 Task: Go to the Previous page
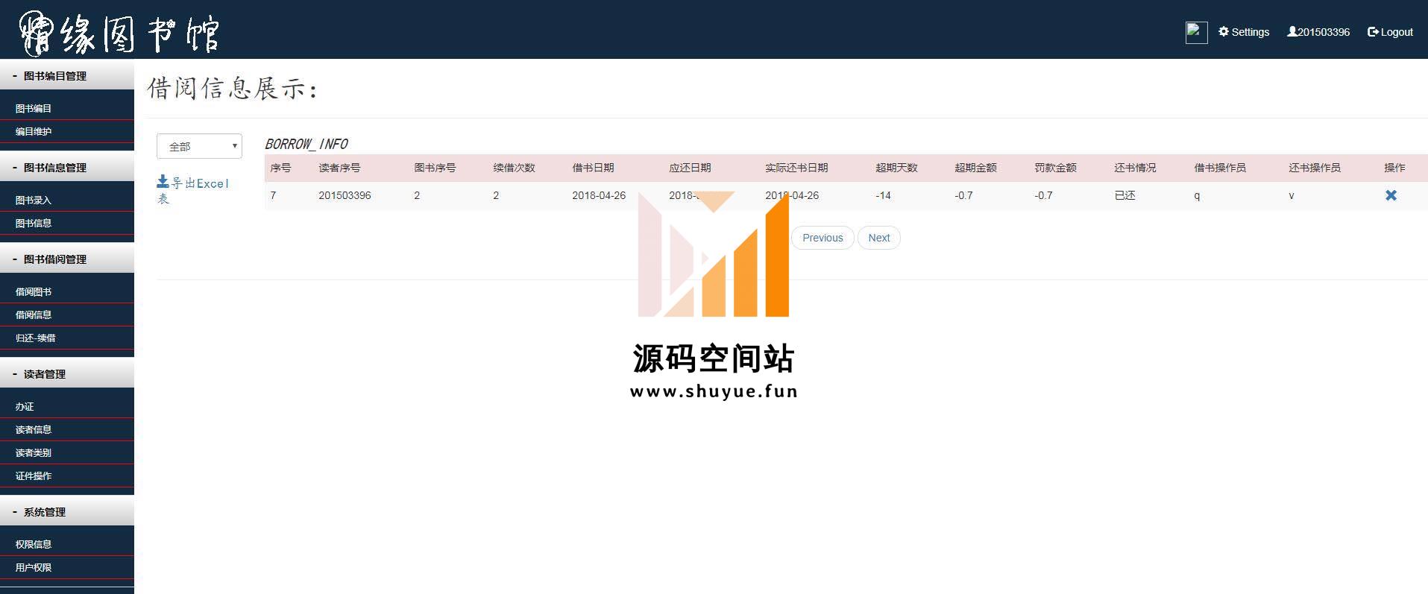[x=822, y=238]
